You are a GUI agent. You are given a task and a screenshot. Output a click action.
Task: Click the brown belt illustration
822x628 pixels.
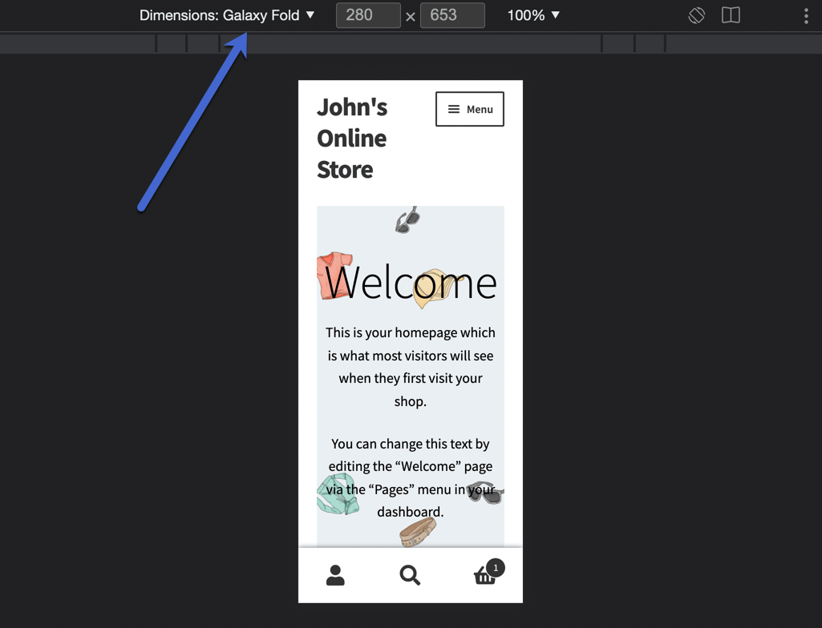[x=417, y=531]
